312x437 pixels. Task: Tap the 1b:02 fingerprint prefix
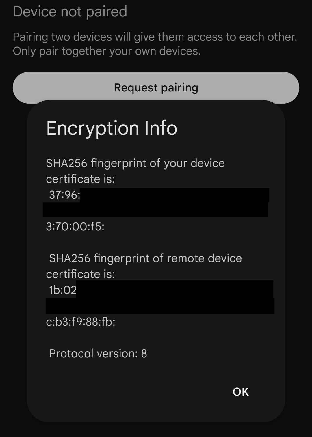pyautogui.click(x=63, y=290)
